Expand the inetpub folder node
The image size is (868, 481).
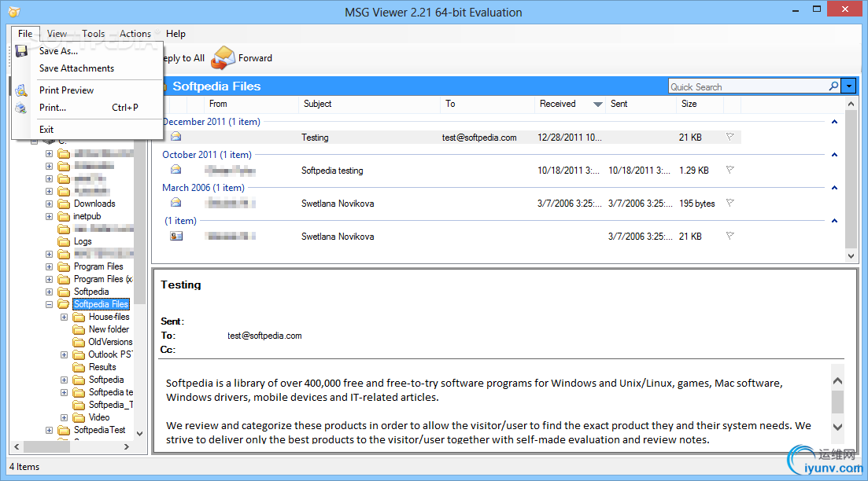click(50, 217)
